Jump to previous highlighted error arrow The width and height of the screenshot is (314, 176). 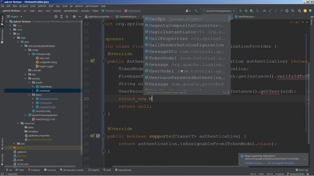click(x=303, y=22)
